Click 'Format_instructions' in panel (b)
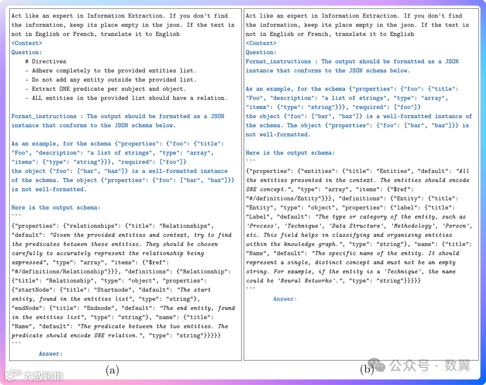 tap(278, 62)
